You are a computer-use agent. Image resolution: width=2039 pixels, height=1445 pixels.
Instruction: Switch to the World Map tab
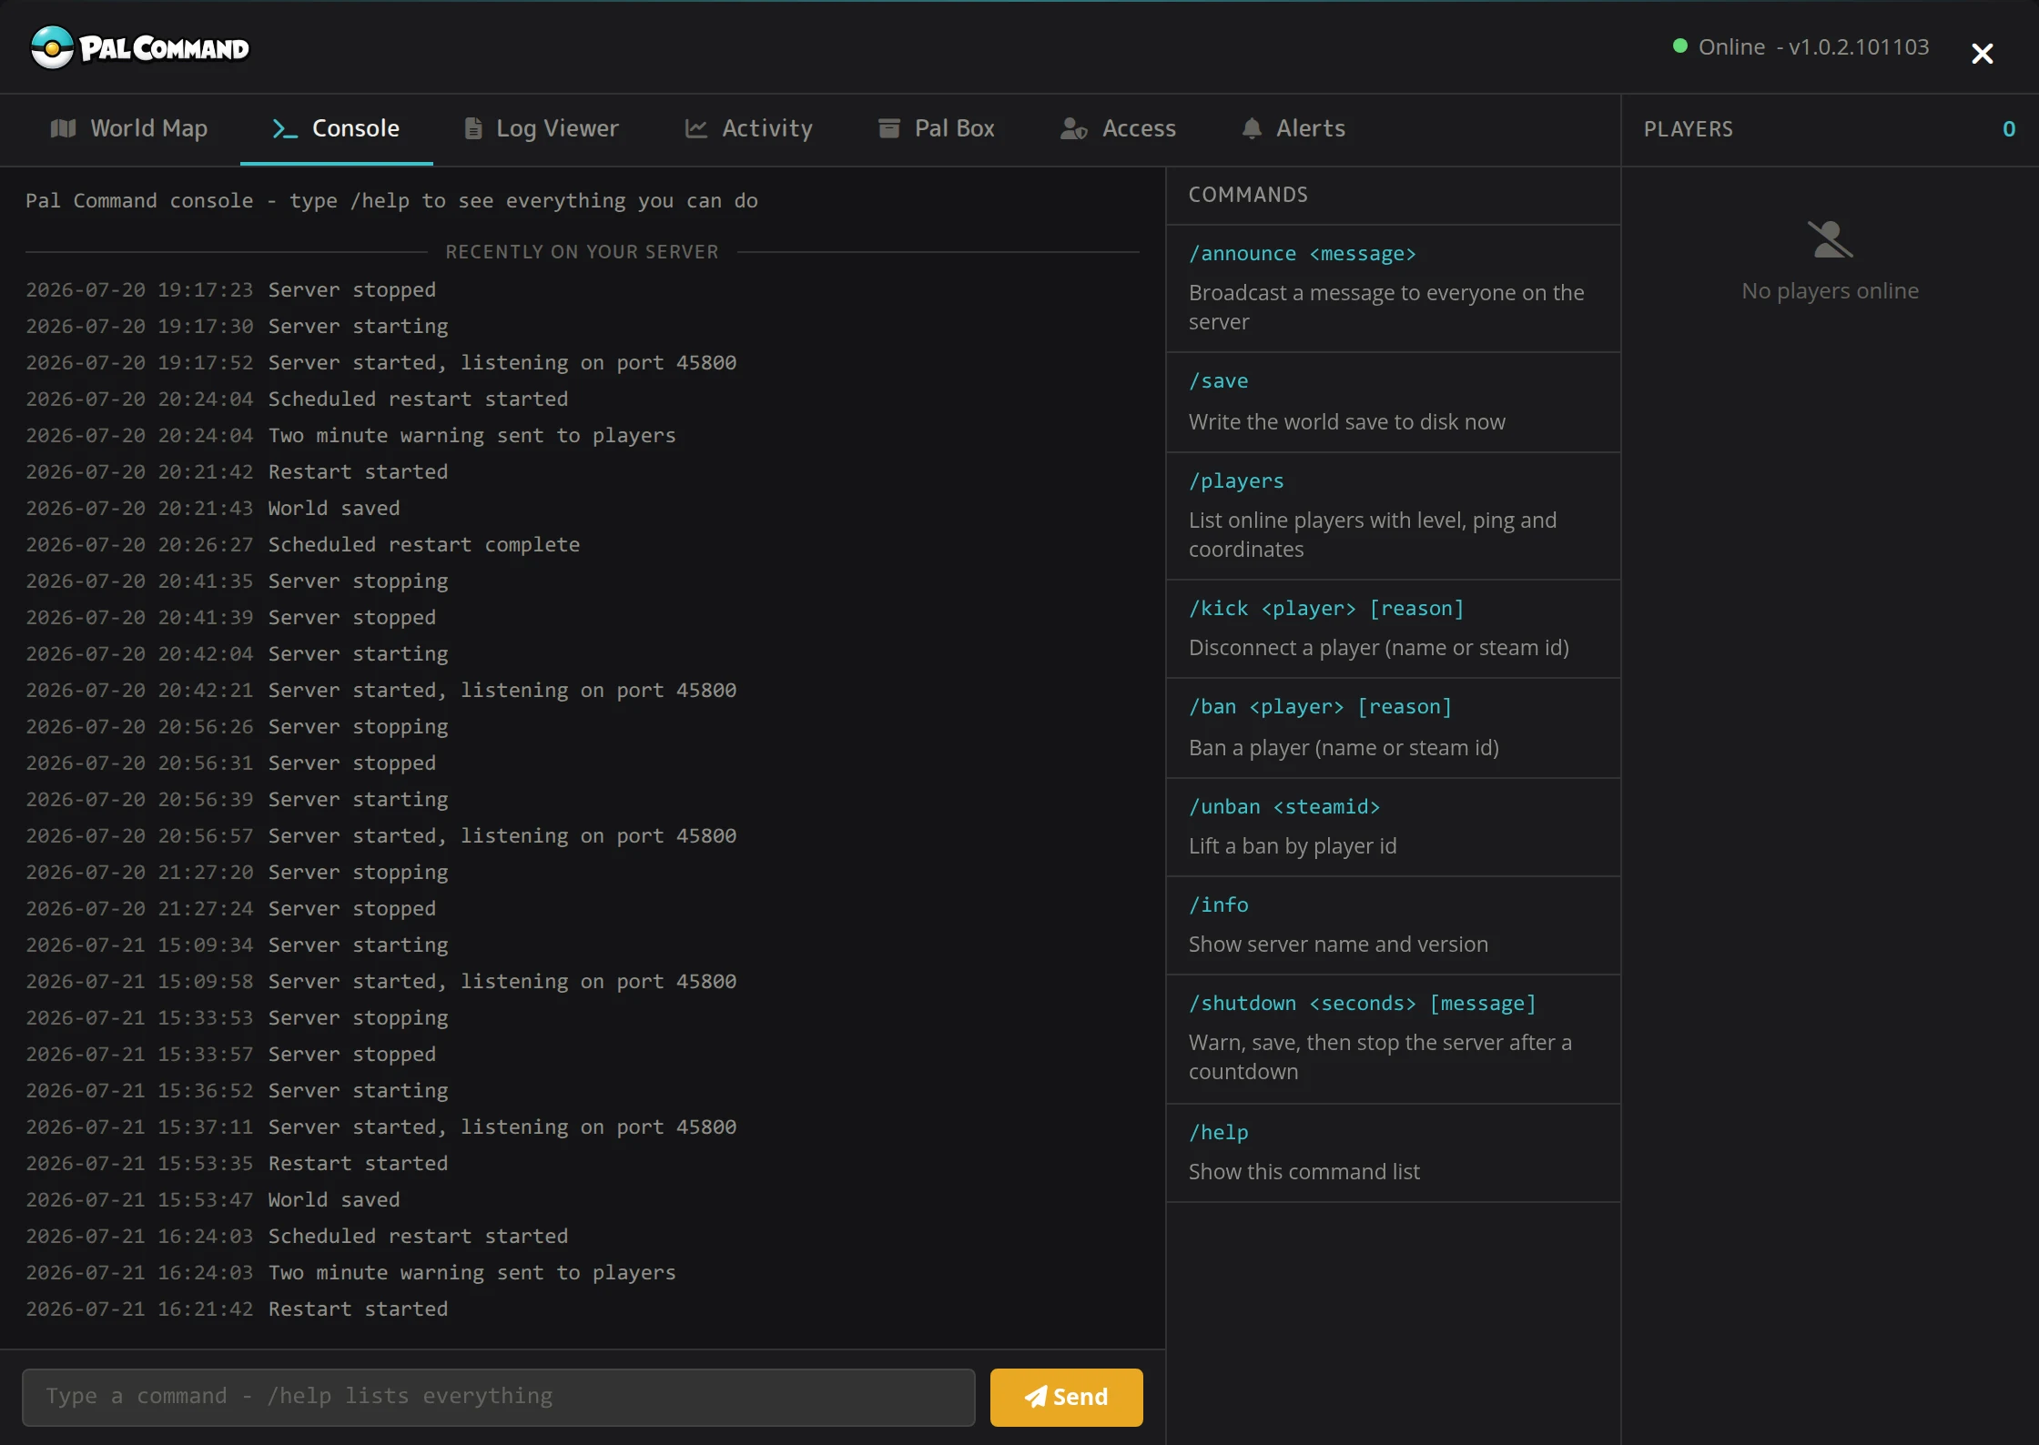(x=129, y=129)
